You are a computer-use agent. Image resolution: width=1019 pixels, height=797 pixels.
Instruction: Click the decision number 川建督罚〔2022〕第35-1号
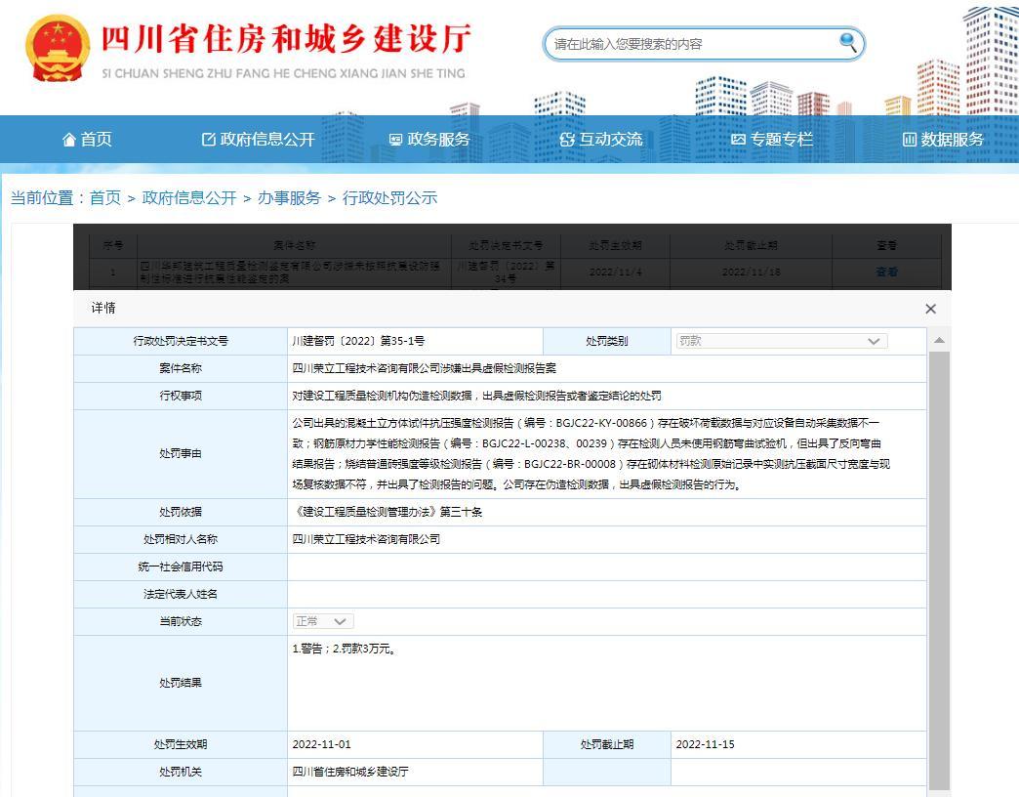pyautogui.click(x=358, y=341)
